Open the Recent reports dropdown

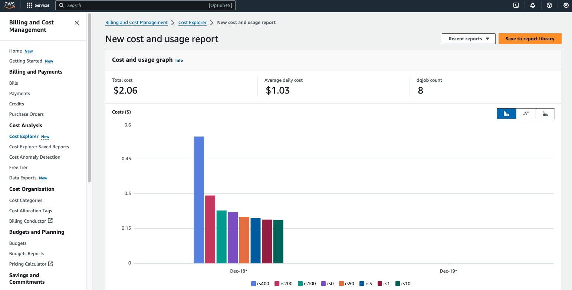[469, 39]
